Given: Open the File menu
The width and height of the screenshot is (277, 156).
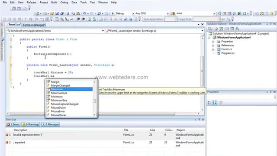Looking at the screenshot, I should coord(5,3).
